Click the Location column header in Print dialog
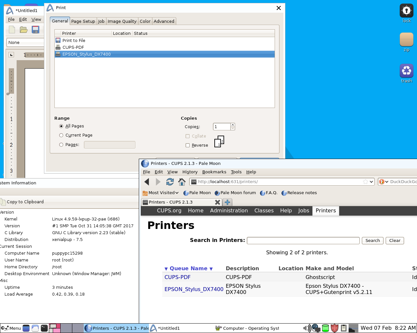417x333 pixels. click(x=122, y=33)
